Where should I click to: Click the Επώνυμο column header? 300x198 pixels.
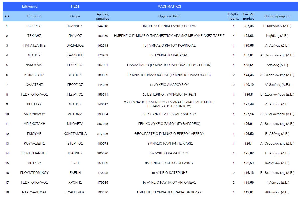[x=34, y=16]
